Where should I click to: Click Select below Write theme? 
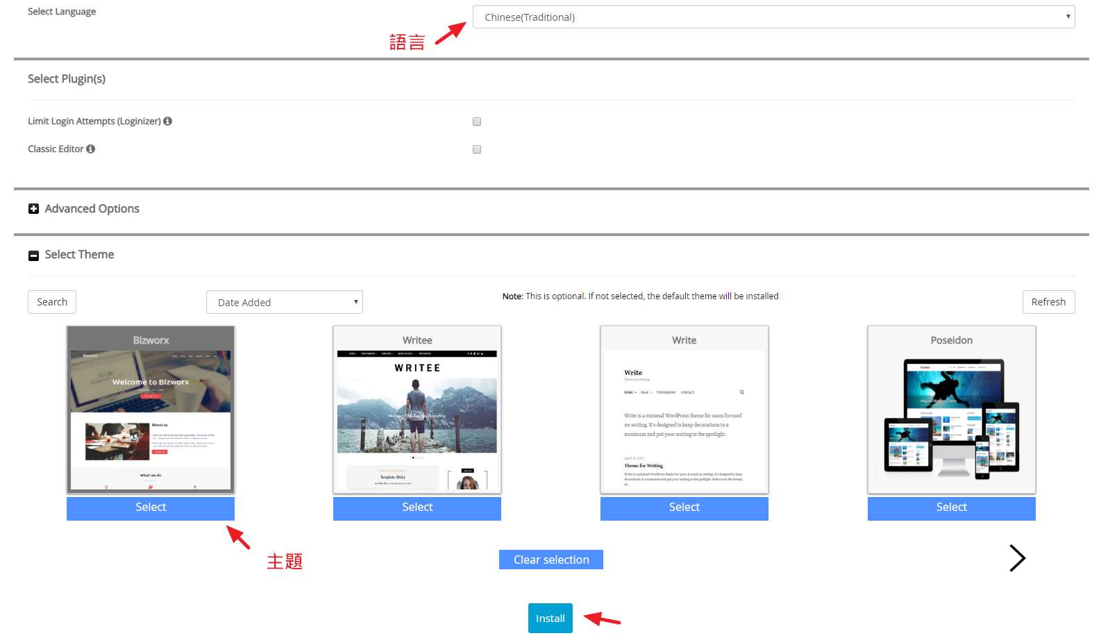684,507
